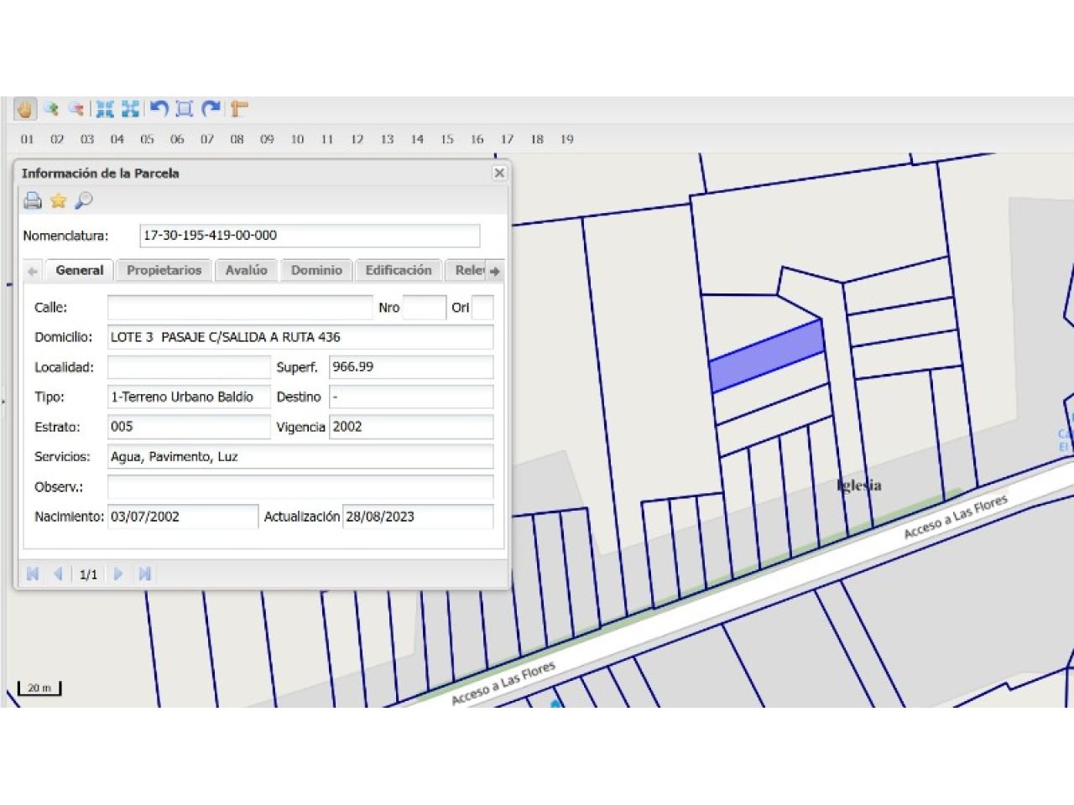
Task: Switch to the Avalúo tab
Action: [246, 270]
